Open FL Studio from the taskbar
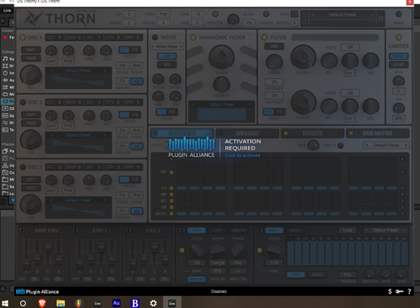 79,303
